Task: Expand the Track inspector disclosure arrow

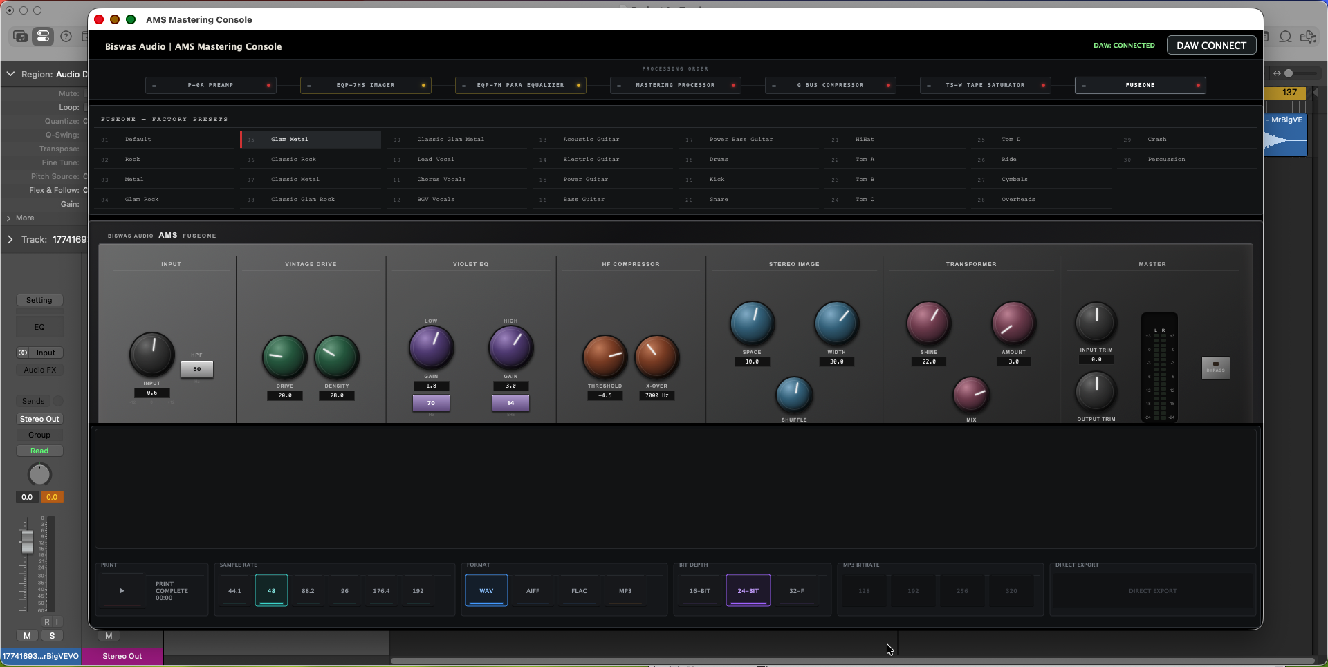Action: pos(10,239)
